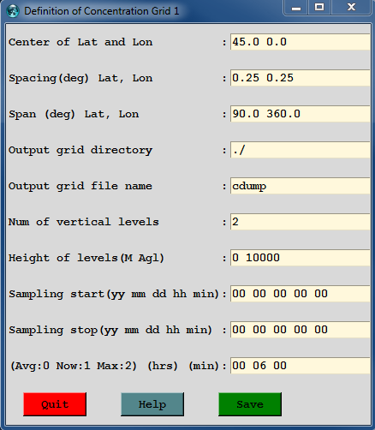Click the Center of Lat and Lon field
Screen dimensions: 375x430
coord(301,42)
